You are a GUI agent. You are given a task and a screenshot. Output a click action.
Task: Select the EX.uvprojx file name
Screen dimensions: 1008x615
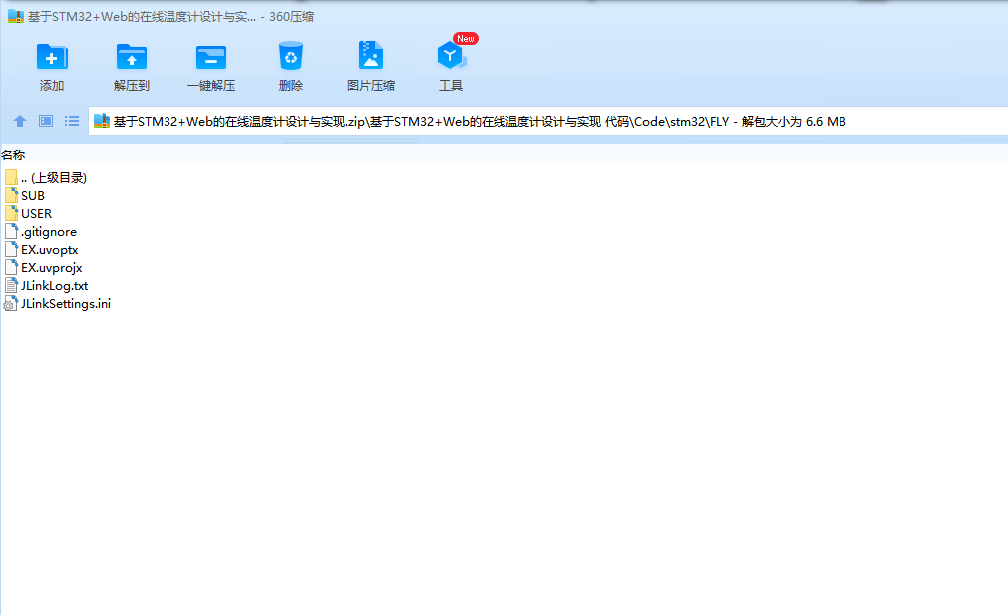(52, 268)
